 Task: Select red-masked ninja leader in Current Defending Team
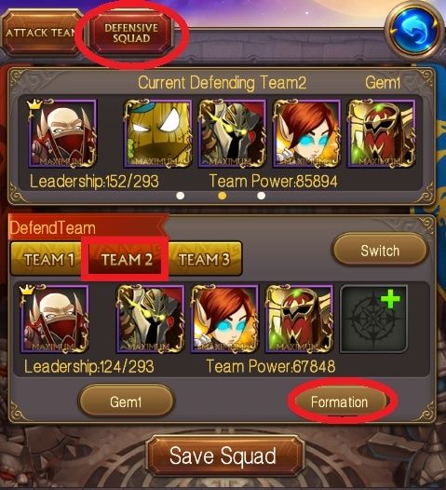click(62, 133)
